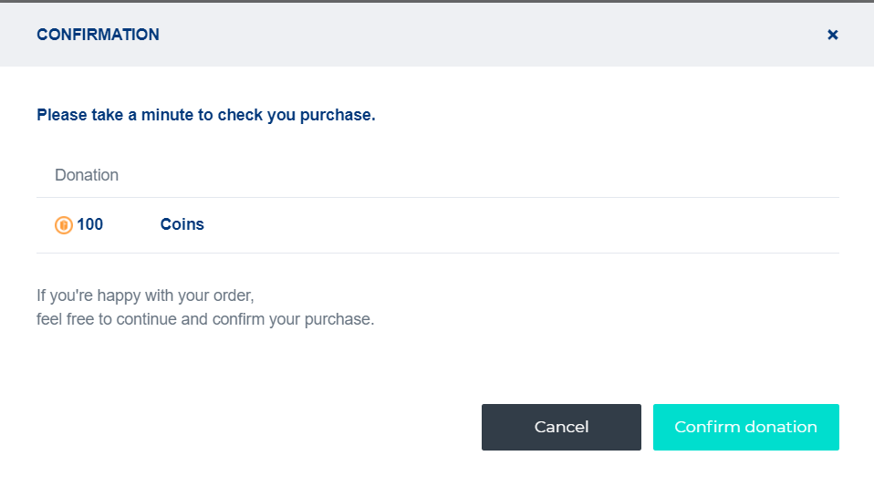Select the Donation column header

pyautogui.click(x=87, y=175)
